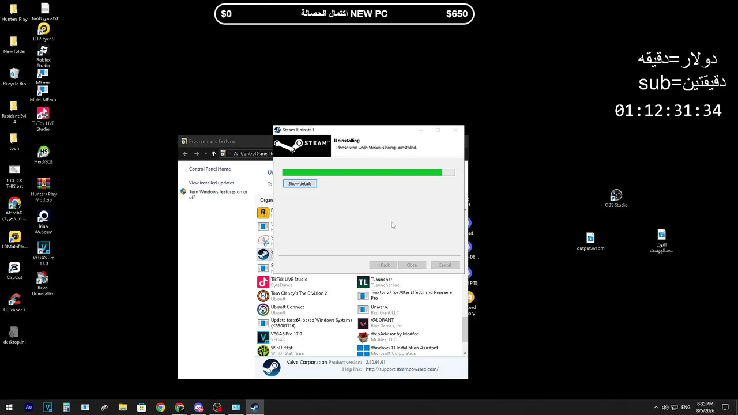The image size is (738, 415).
Task: Click Turn Windows features on or off
Action: pos(219,195)
